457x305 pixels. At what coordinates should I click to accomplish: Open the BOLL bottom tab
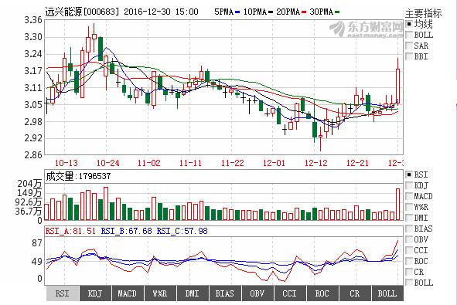(387, 293)
